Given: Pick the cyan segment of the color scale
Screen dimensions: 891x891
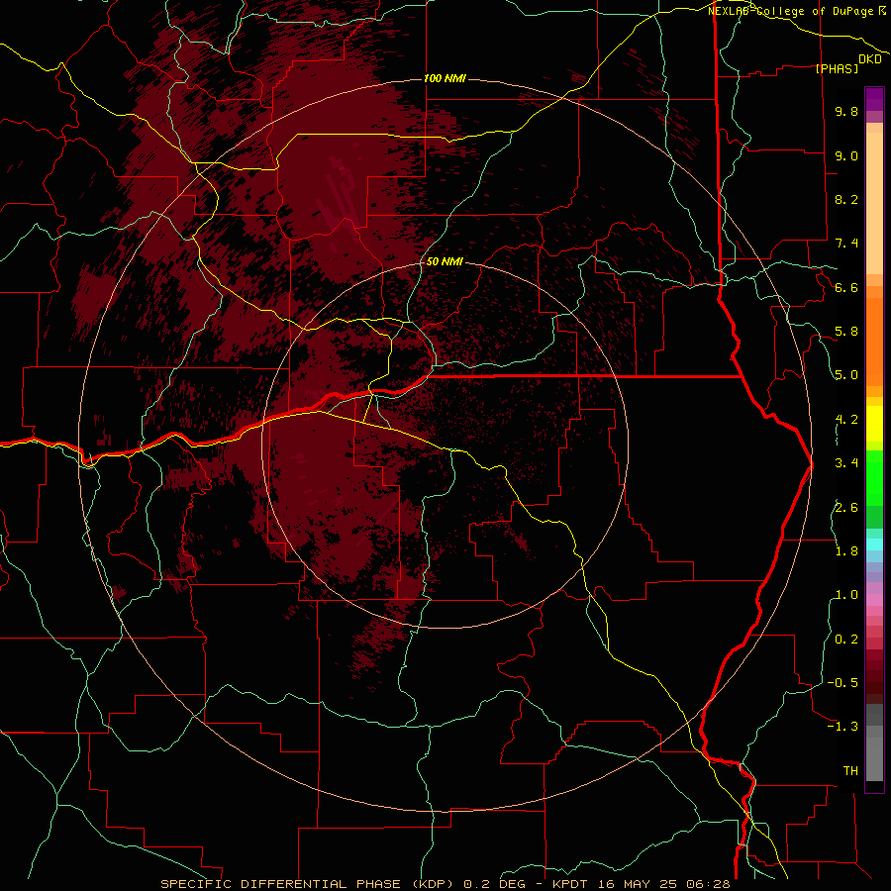Looking at the screenshot, I should [874, 544].
